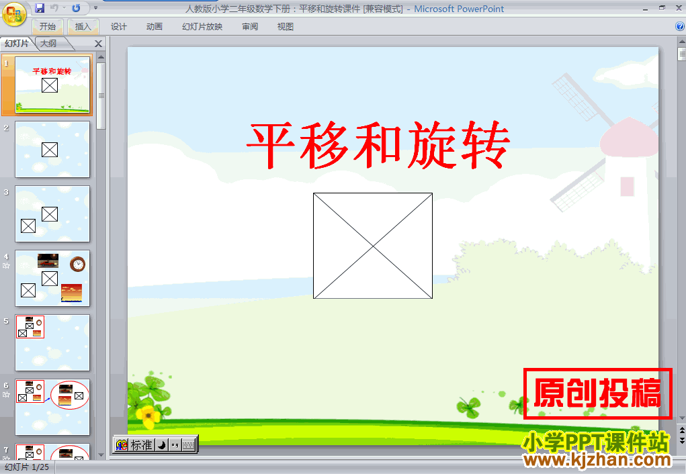
Task: Select slide 4 thumbnail with clock
Action: [x=52, y=278]
